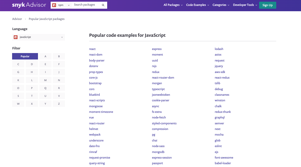The height and width of the screenshot is (167, 301).
Task: Click the search magnifier icon
Action: [x=103, y=5]
